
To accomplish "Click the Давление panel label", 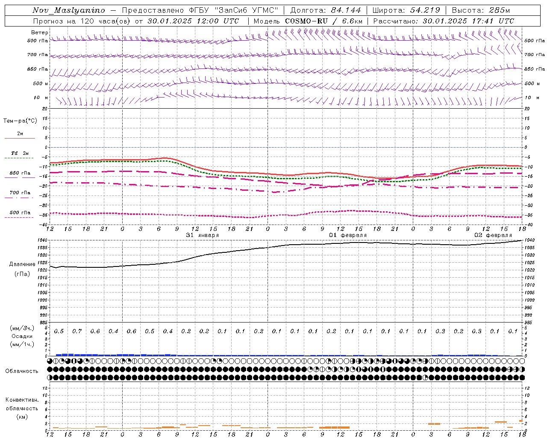I will pyautogui.click(x=22, y=264).
